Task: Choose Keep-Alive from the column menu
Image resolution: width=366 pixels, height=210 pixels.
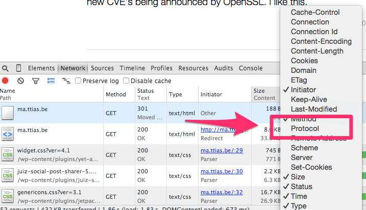Action: coord(309,99)
